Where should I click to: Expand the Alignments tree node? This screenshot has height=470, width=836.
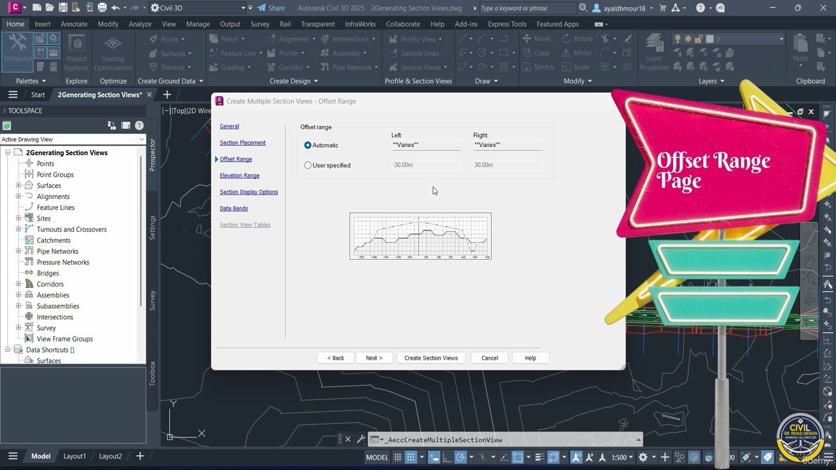19,196
